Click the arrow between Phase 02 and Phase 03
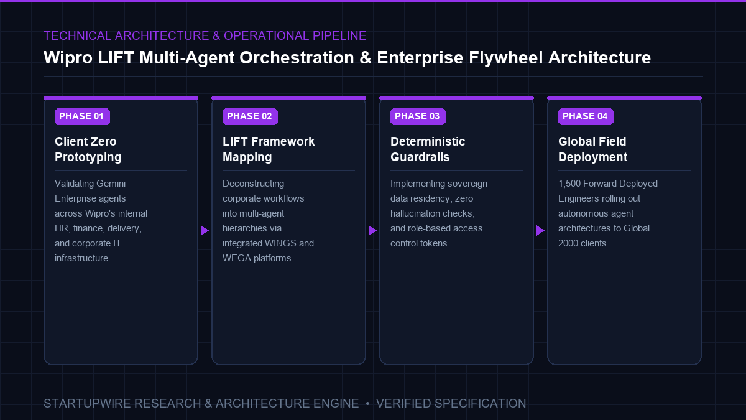The height and width of the screenshot is (420, 746). [372, 231]
